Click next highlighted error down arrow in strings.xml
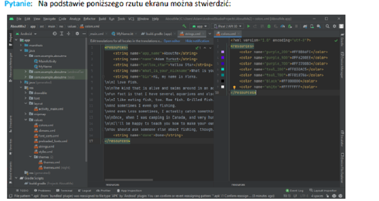 210,48
